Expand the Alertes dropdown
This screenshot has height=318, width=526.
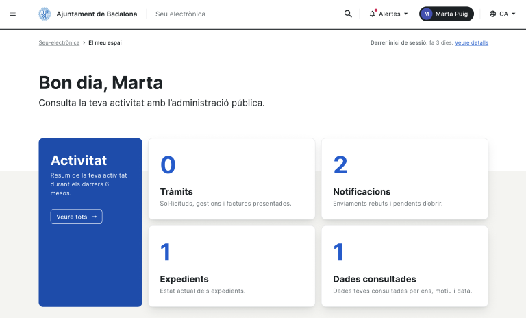405,14
